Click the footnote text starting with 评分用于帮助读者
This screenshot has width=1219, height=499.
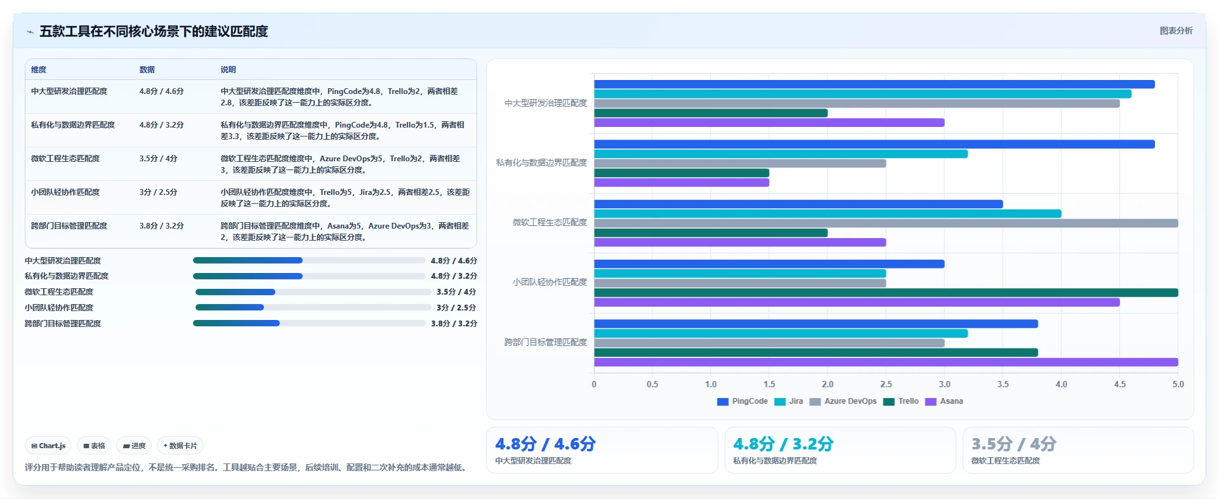[247, 467]
